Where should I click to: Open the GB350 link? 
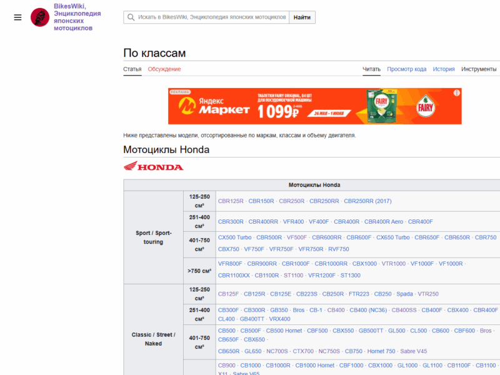click(x=279, y=310)
